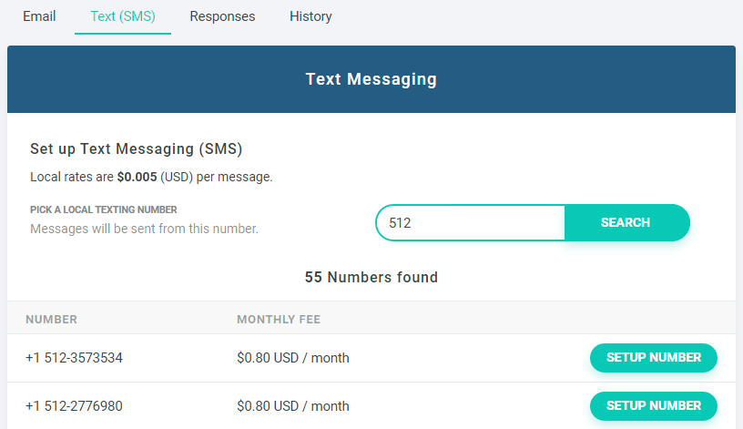Click the monthly fee for +1 512-2776980
Screen dimensions: 743x429
pos(292,405)
